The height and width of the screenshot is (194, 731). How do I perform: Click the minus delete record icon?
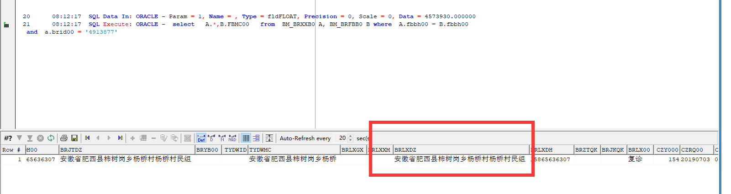153,138
